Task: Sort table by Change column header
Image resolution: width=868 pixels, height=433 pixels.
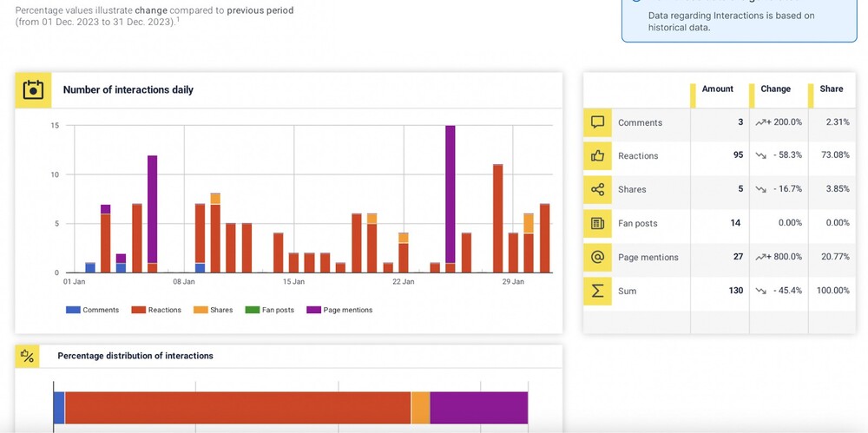Action: [775, 89]
